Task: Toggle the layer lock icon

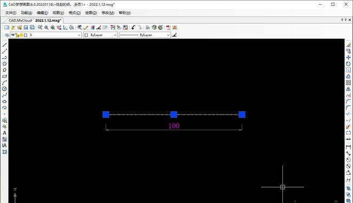Action: click(x=17, y=35)
